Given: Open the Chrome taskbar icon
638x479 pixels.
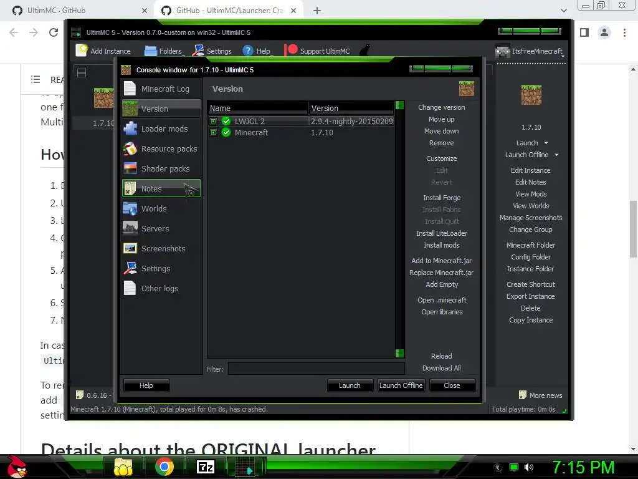Looking at the screenshot, I should [164, 467].
